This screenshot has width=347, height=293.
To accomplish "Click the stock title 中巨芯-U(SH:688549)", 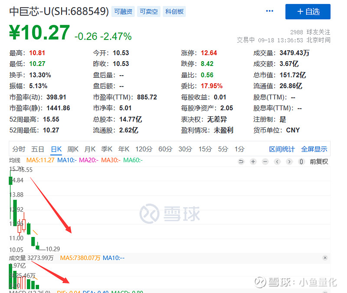I will 59,11.
